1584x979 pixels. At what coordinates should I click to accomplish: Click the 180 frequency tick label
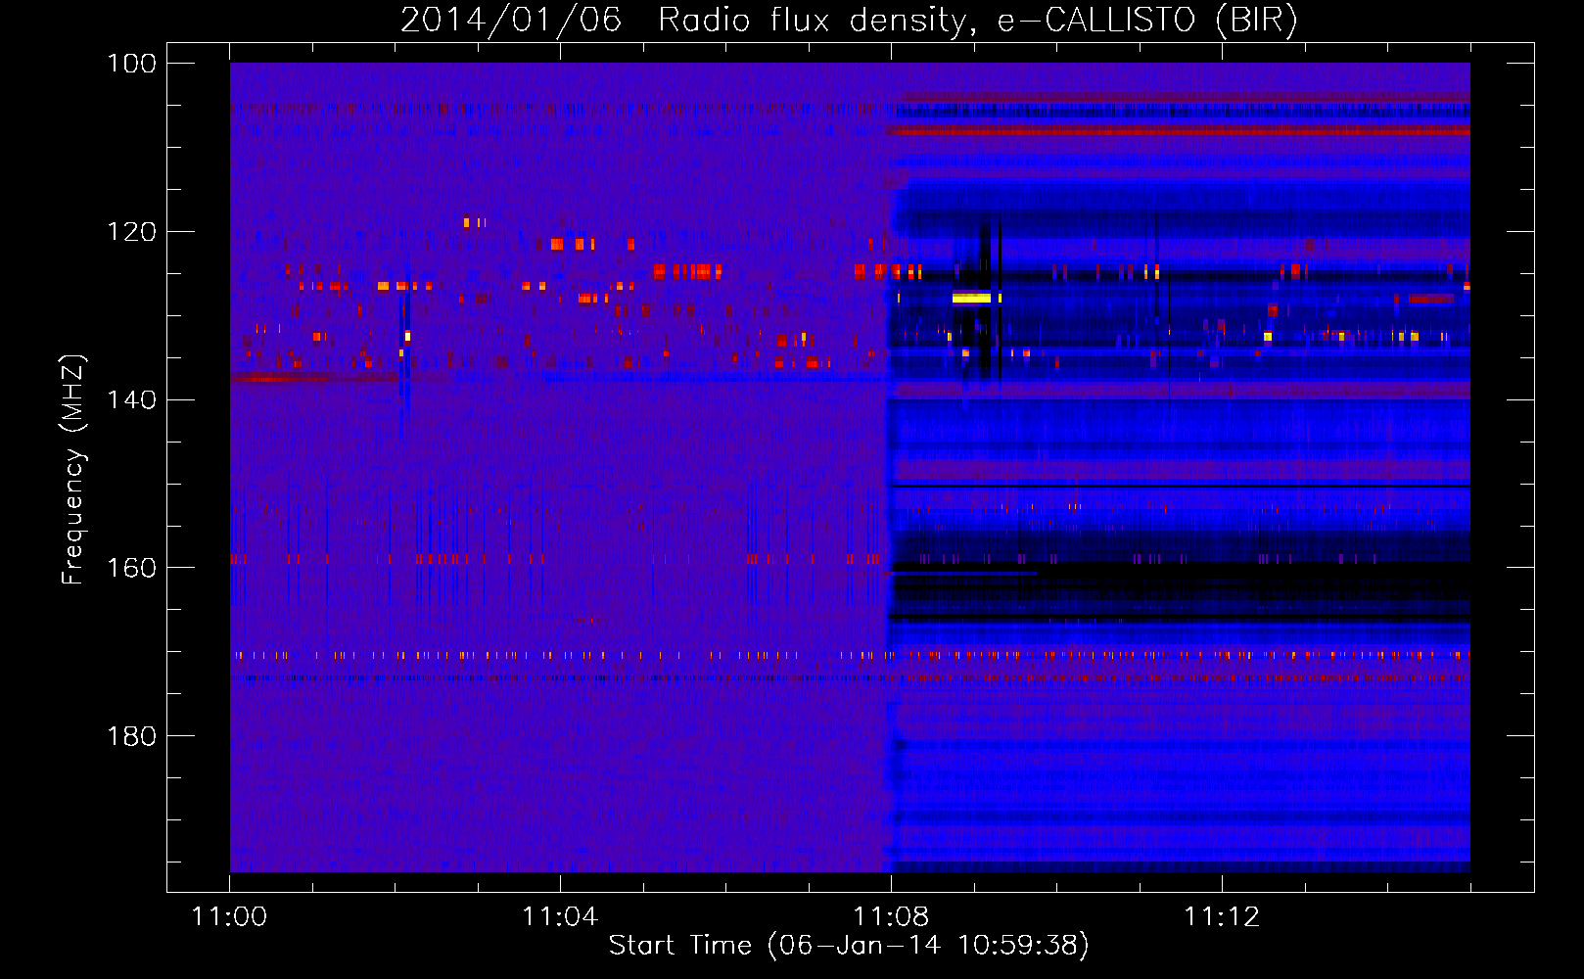pyautogui.click(x=131, y=736)
